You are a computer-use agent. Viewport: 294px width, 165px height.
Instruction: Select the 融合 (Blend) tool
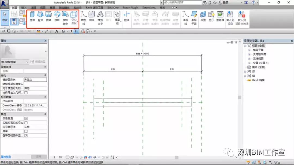40,16
